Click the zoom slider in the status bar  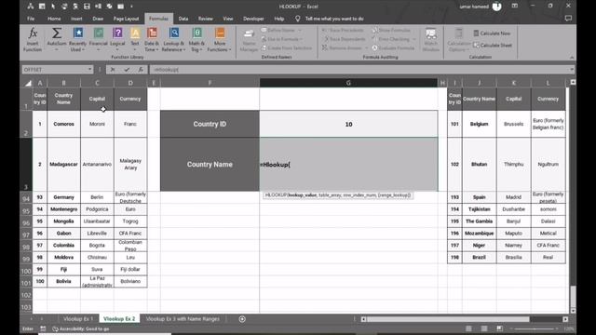pos(534,328)
